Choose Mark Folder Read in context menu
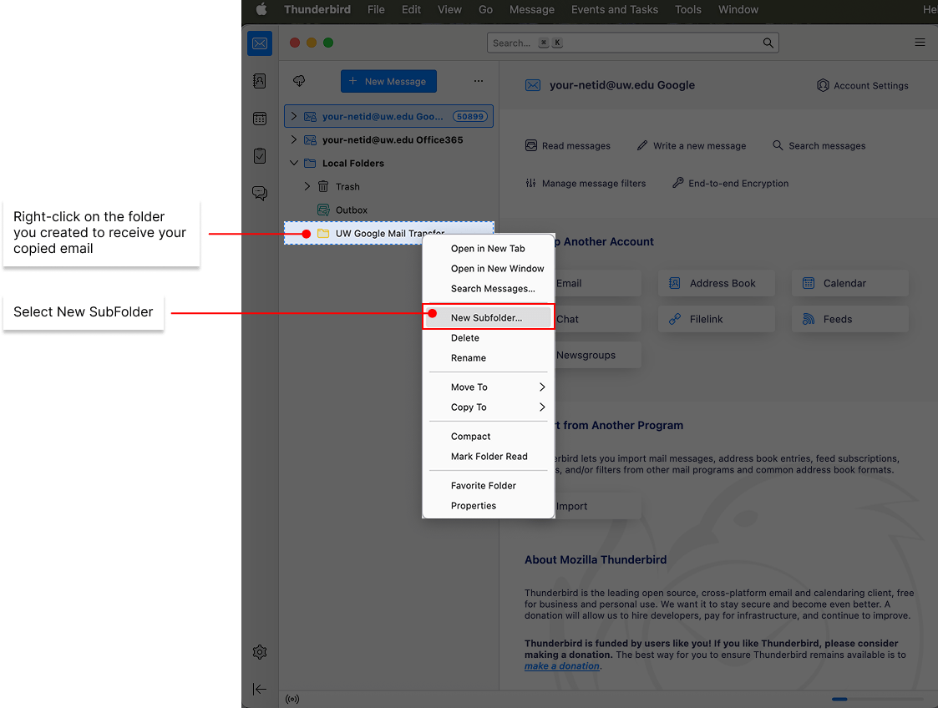This screenshot has height=708, width=938. click(x=489, y=457)
